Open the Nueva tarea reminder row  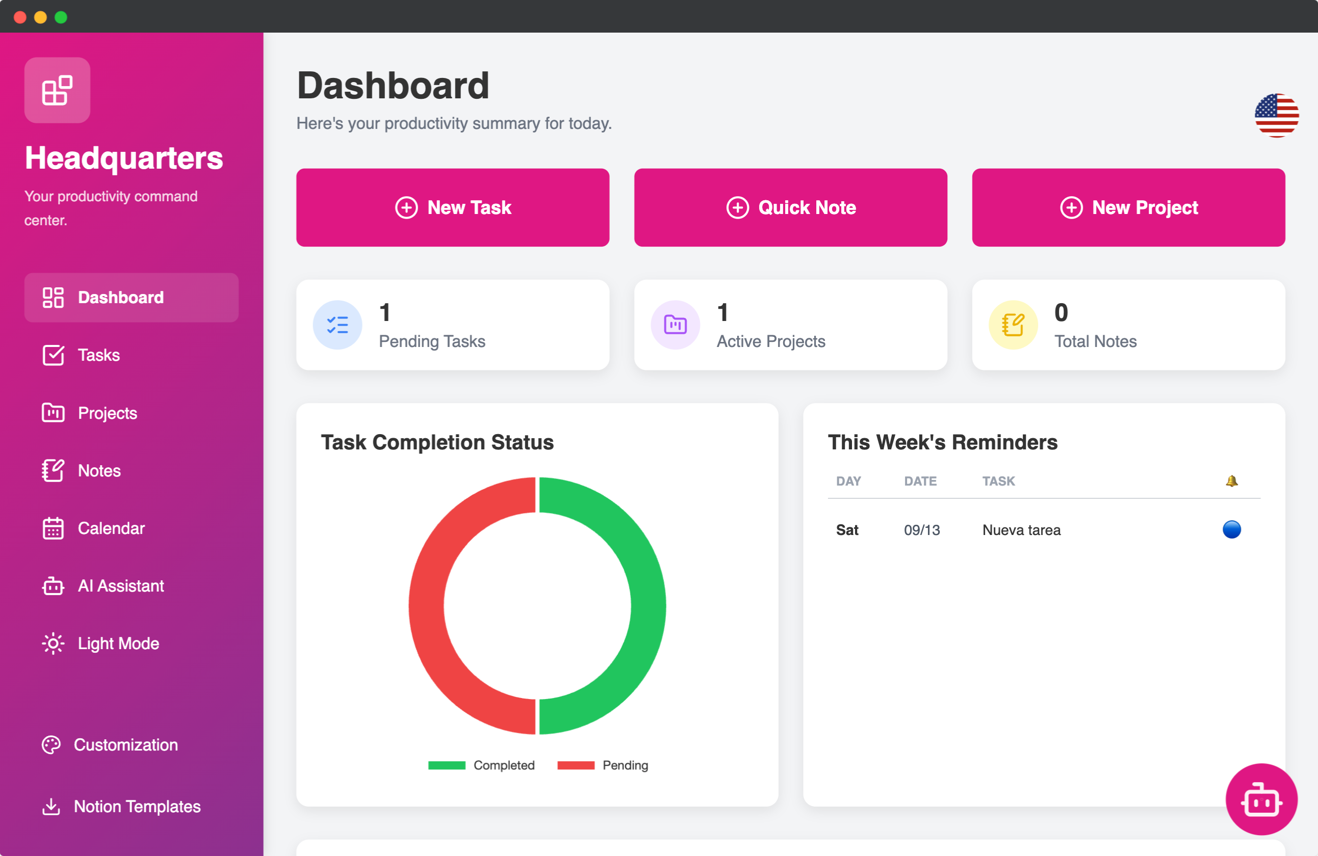(1021, 529)
